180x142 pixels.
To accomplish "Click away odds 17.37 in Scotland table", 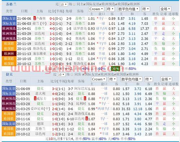I will 145,29.
